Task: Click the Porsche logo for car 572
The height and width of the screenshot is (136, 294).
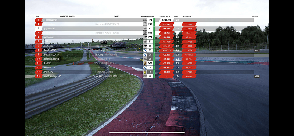Action: click(145, 63)
